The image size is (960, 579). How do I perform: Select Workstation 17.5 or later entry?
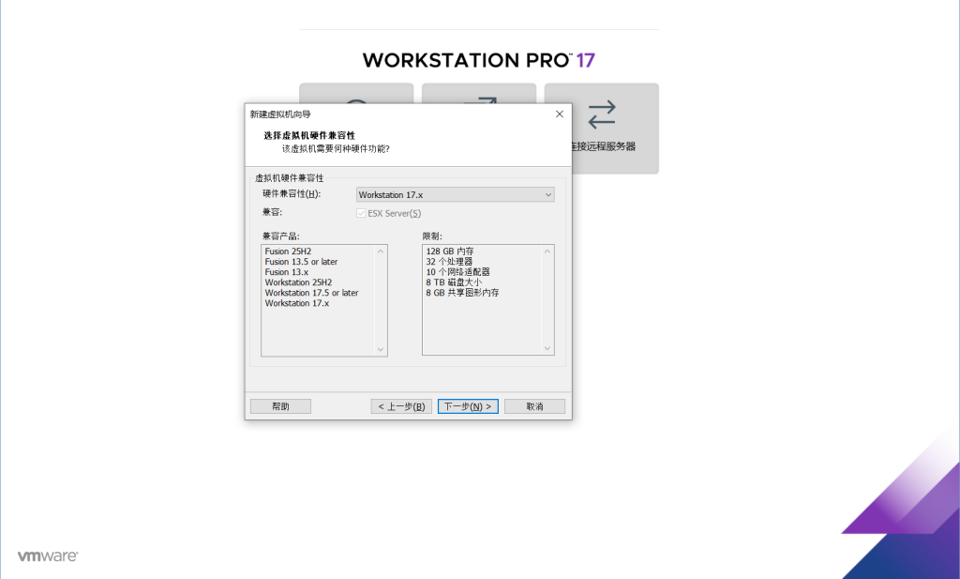pyautogui.click(x=311, y=293)
